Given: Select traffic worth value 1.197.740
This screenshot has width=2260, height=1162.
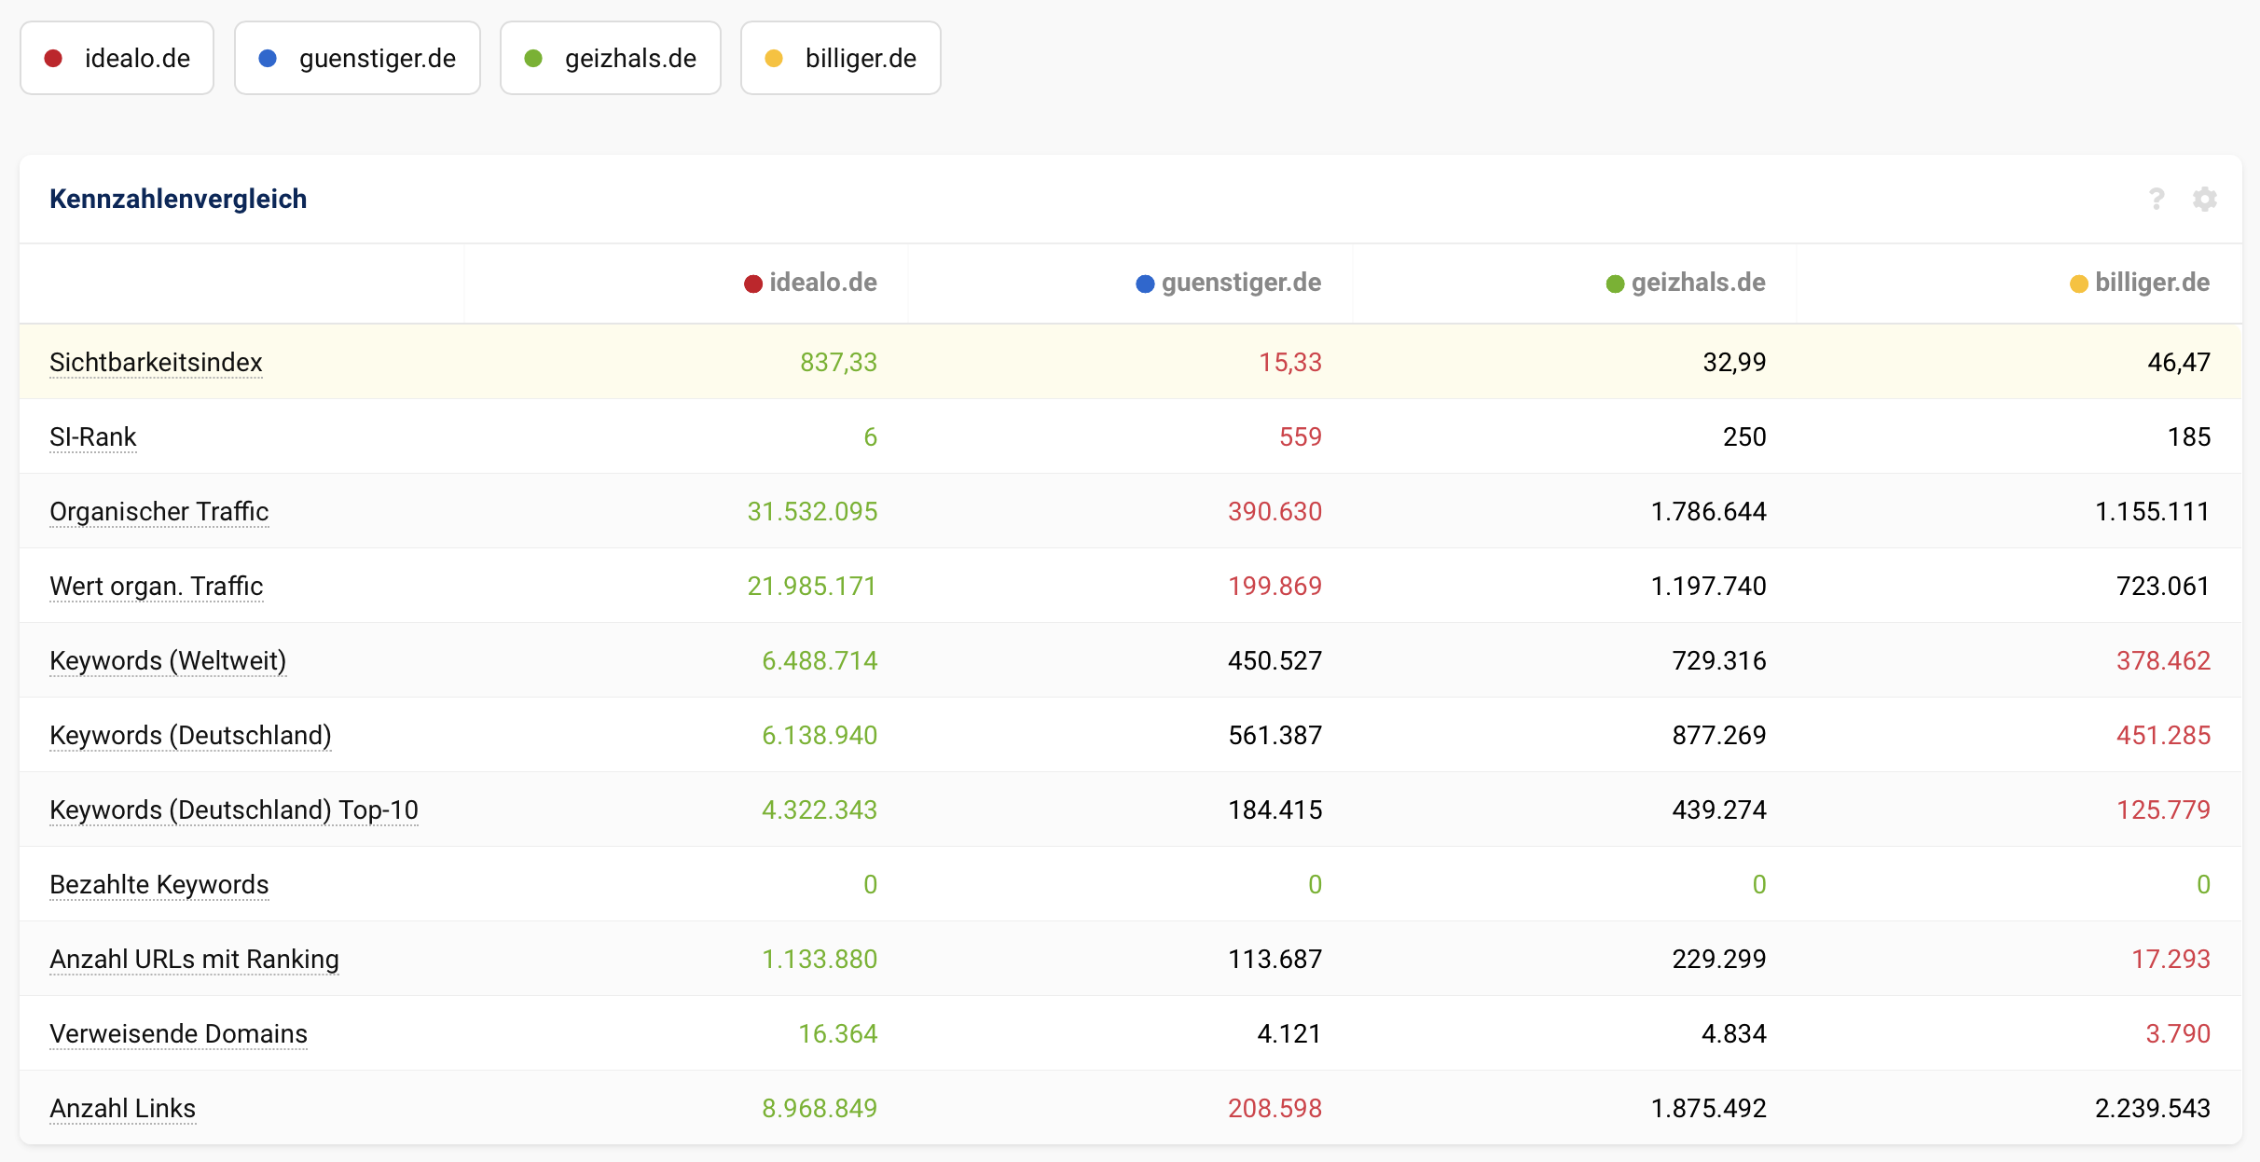Looking at the screenshot, I should pos(1708,586).
